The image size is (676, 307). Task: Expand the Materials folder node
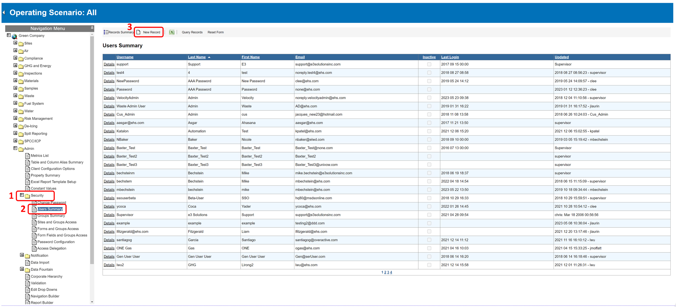(x=15, y=80)
